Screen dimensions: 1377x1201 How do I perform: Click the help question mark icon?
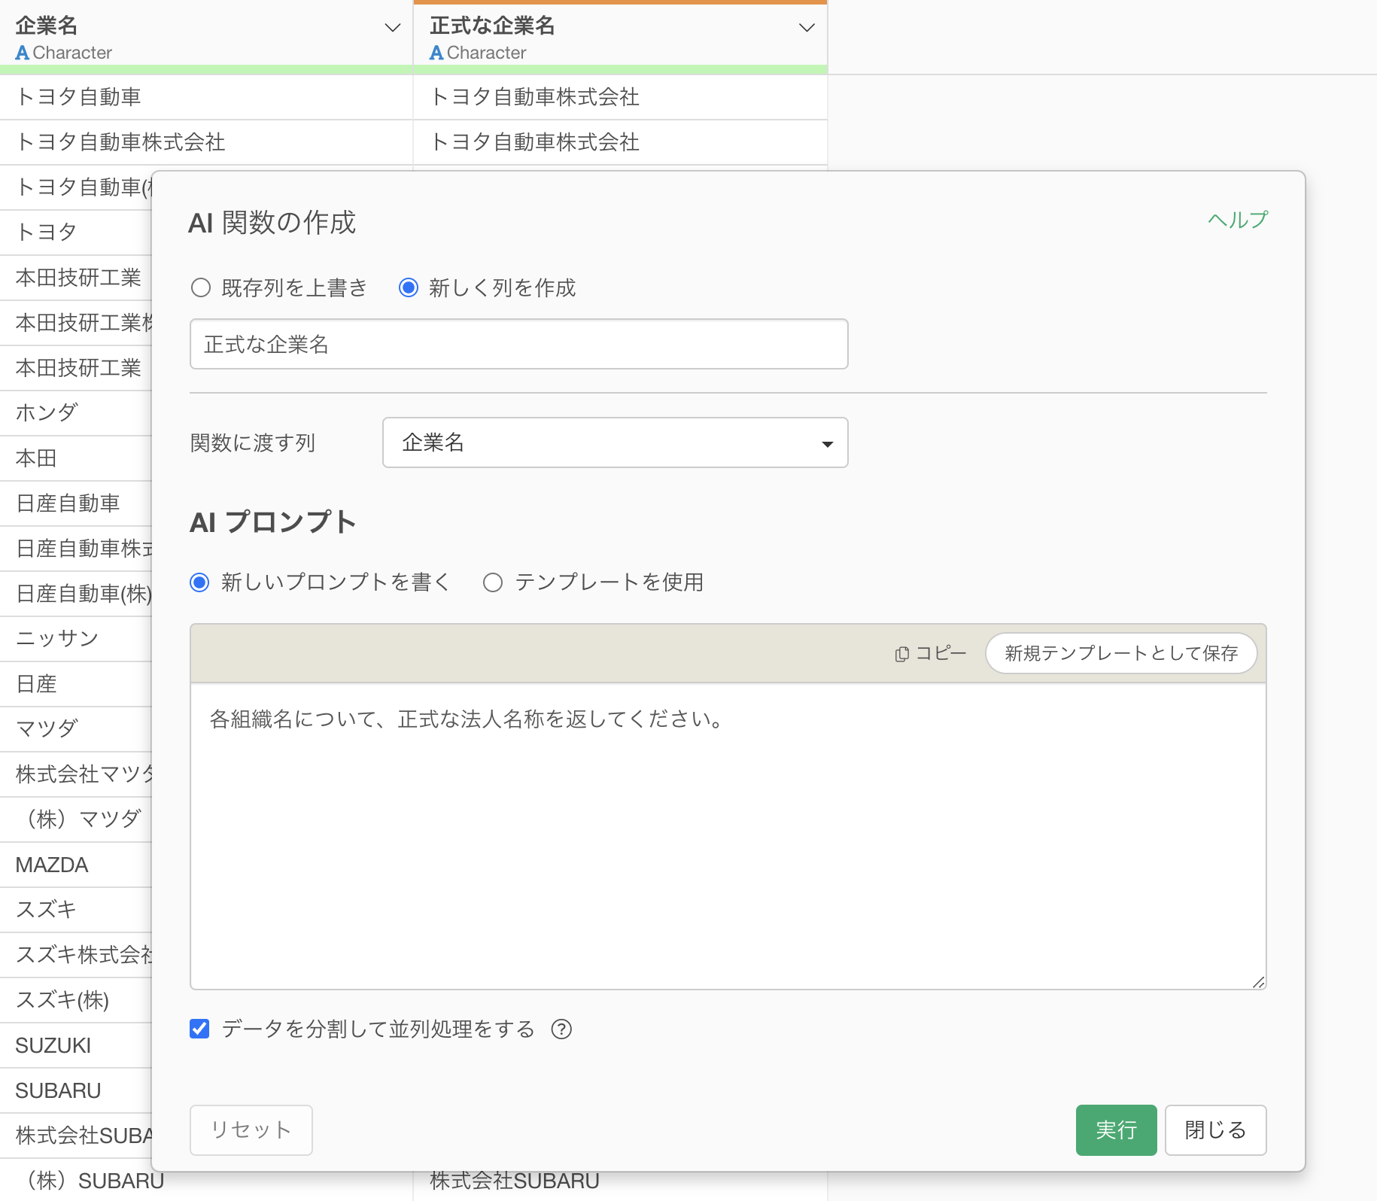pos(561,1029)
